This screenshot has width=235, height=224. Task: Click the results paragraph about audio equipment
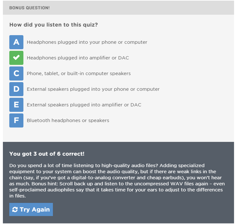pos(117,181)
